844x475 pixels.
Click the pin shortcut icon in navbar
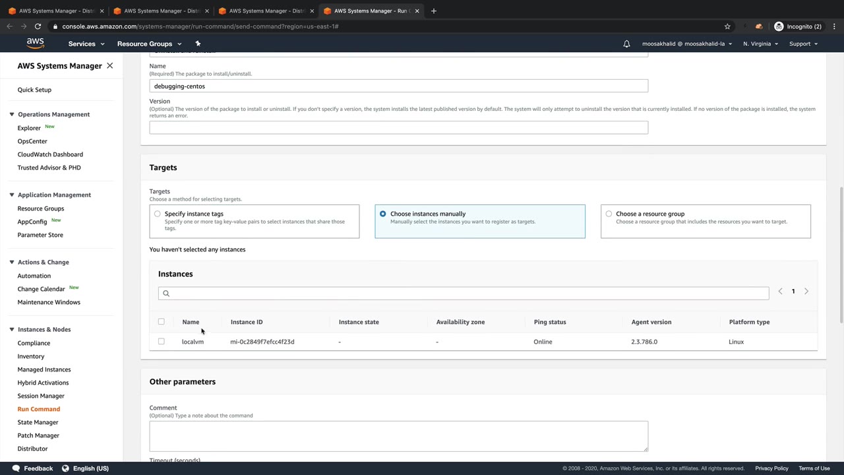coord(197,44)
